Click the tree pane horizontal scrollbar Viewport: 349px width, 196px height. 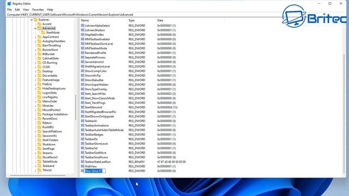pos(38,175)
